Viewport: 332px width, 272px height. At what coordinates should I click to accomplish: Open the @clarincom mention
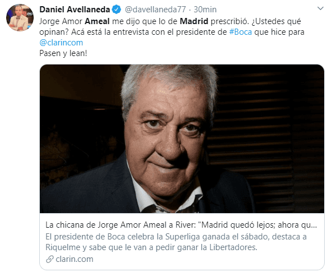tap(61, 43)
